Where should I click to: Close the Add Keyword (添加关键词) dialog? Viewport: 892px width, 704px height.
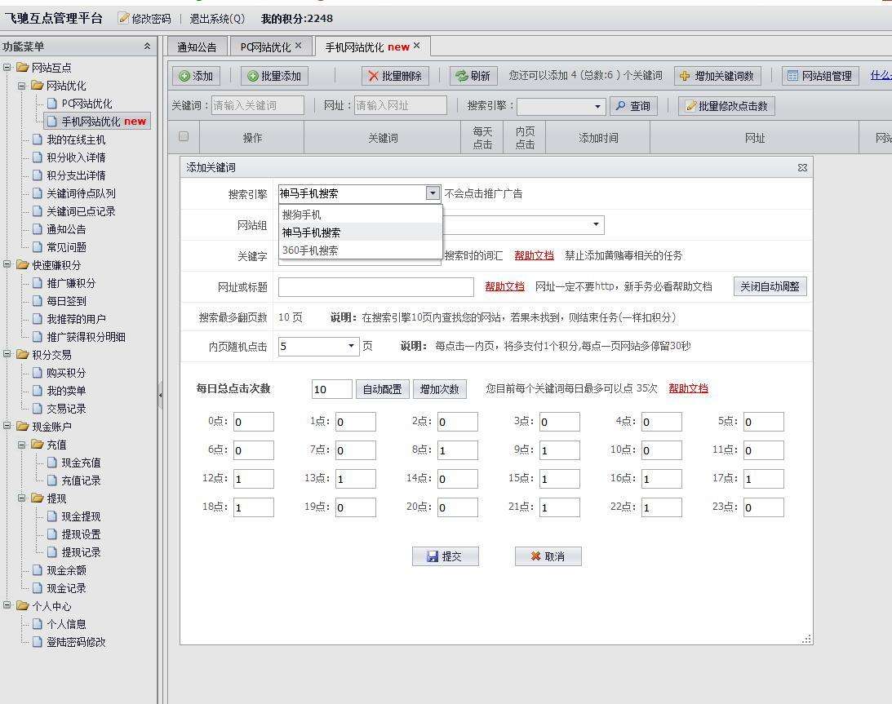click(802, 167)
